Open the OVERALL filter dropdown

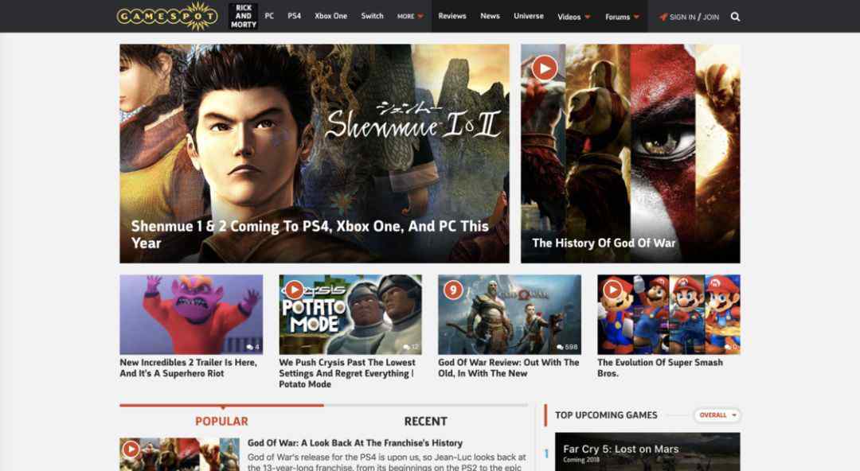717,415
